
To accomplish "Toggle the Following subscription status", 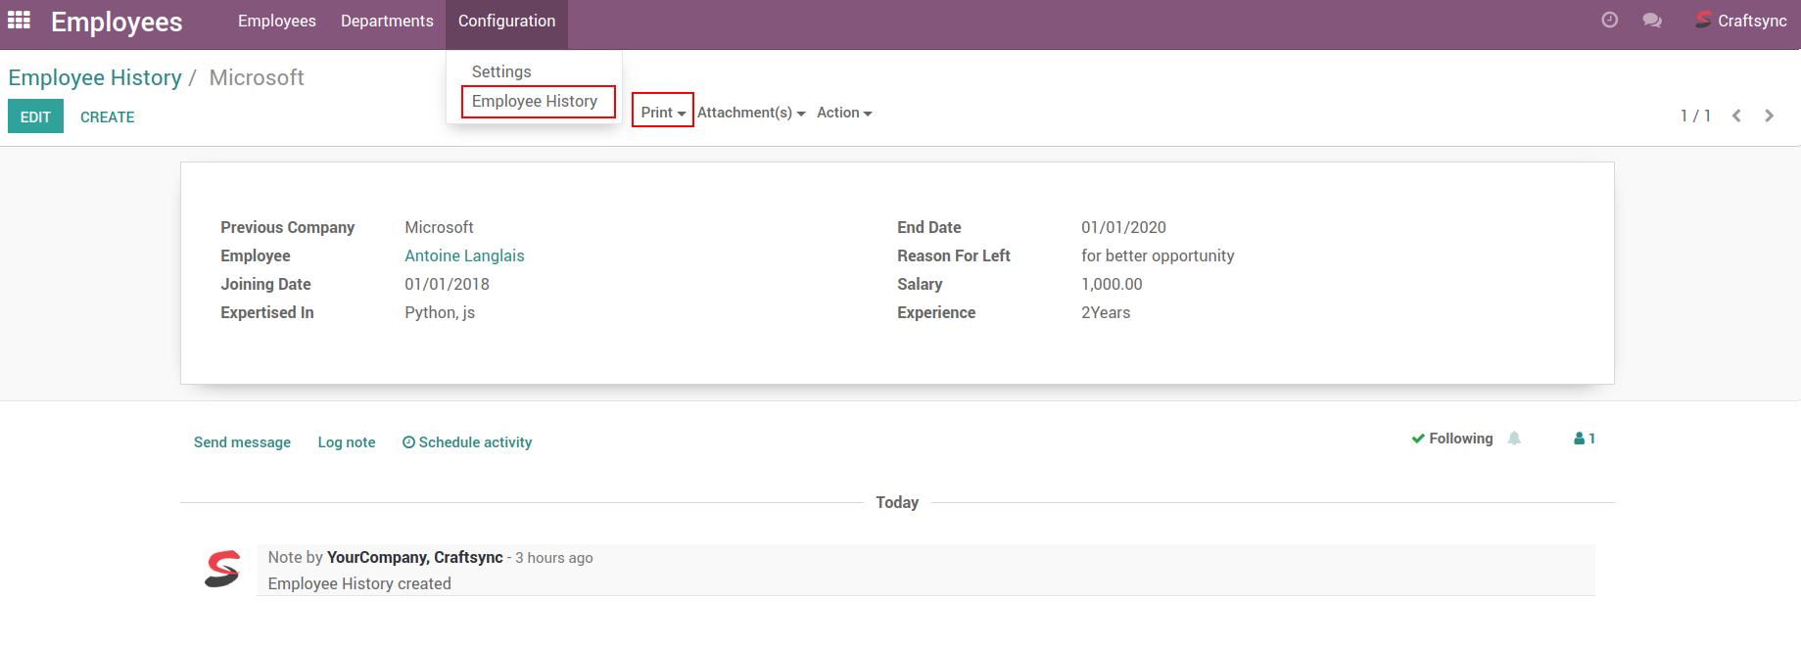I will [x=1452, y=439].
